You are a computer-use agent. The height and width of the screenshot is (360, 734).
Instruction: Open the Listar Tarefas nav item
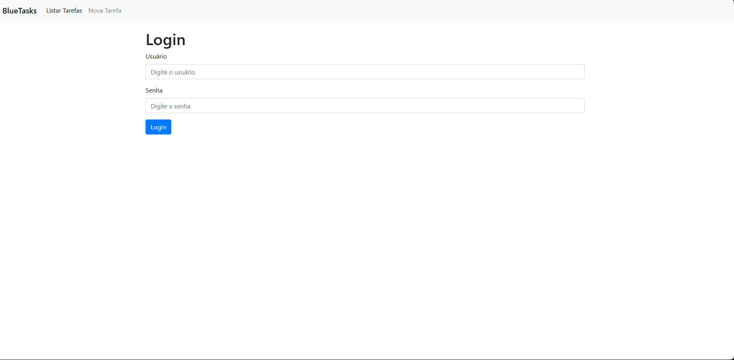64,11
